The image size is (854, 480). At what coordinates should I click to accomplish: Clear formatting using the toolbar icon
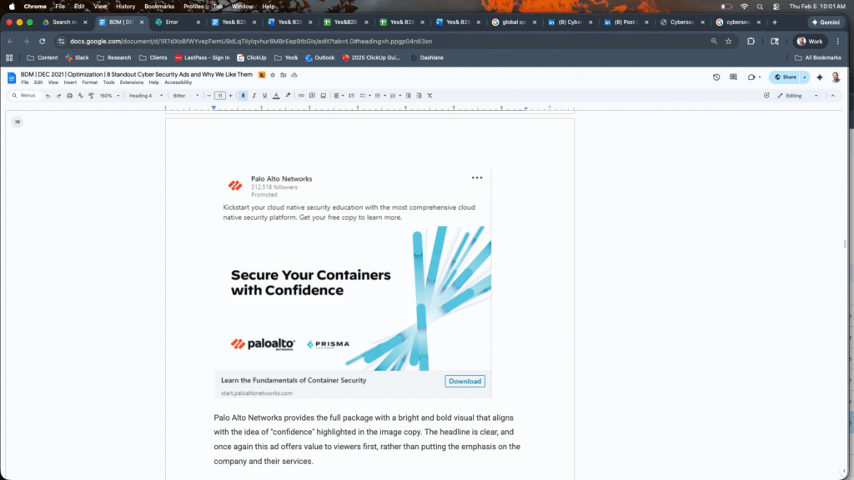pos(429,95)
